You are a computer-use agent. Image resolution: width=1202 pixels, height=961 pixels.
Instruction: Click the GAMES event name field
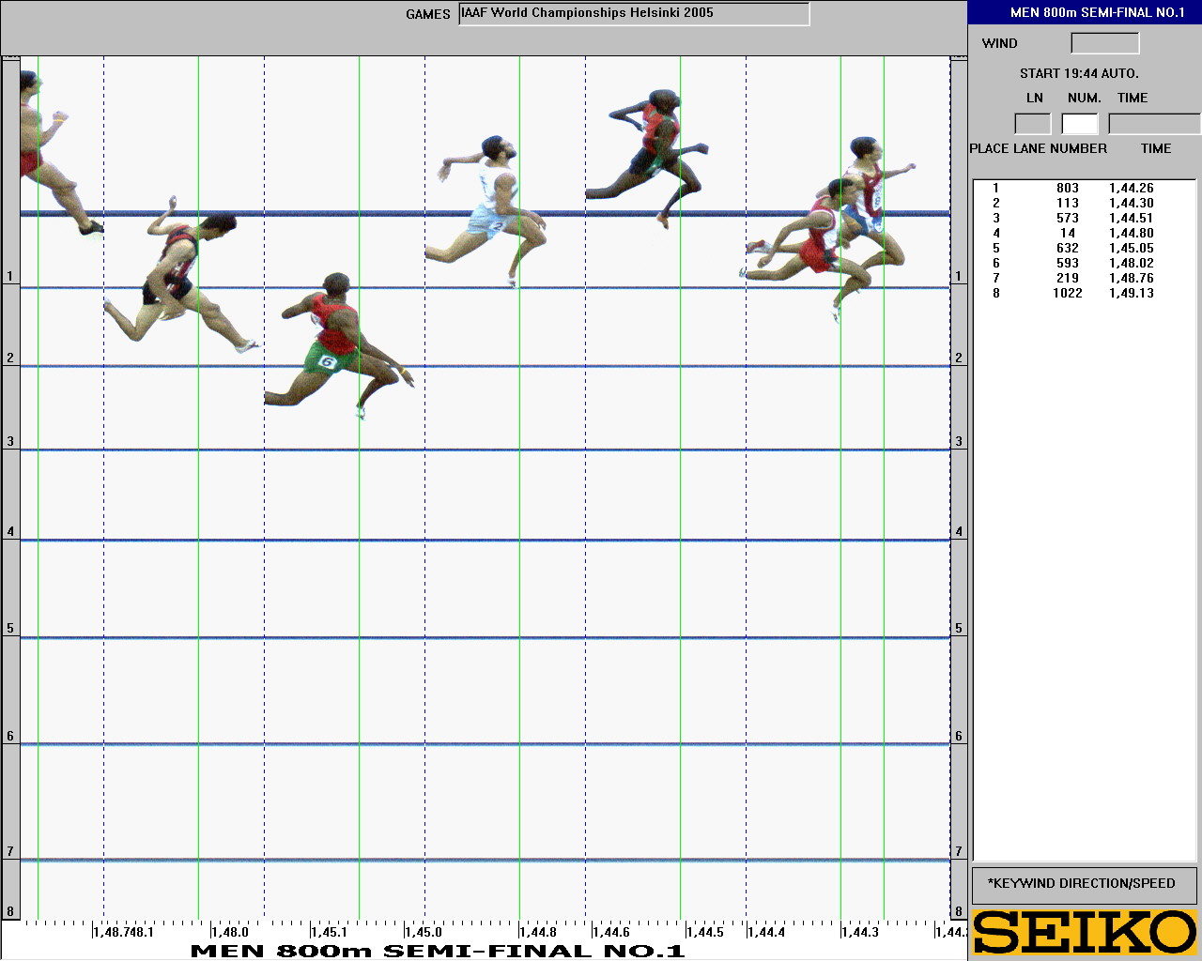point(634,14)
